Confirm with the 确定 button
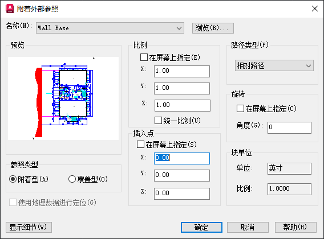This screenshot has height=239, width=324. pyautogui.click(x=201, y=227)
